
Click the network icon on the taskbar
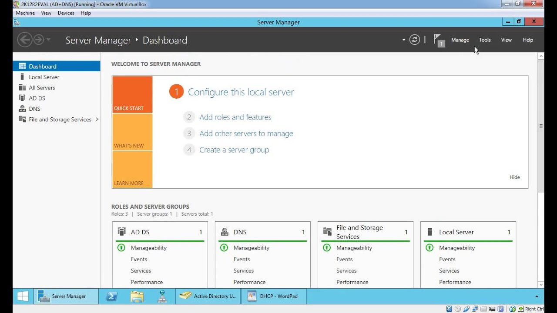(x=162, y=296)
